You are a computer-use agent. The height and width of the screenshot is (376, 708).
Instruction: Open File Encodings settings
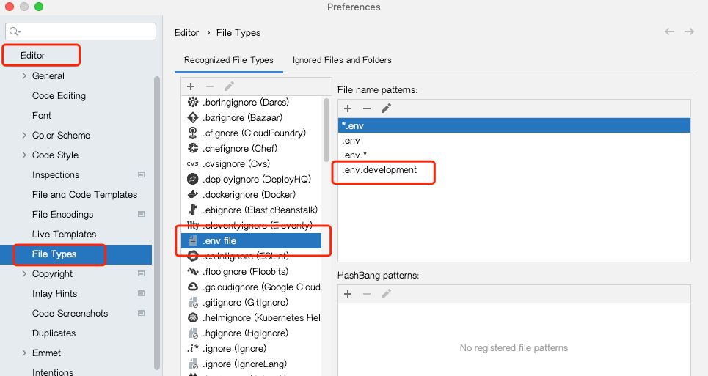(x=62, y=215)
